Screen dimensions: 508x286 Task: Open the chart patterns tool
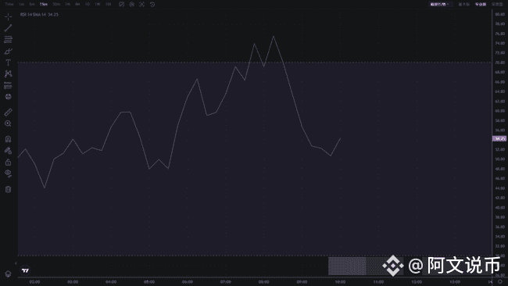(x=8, y=74)
